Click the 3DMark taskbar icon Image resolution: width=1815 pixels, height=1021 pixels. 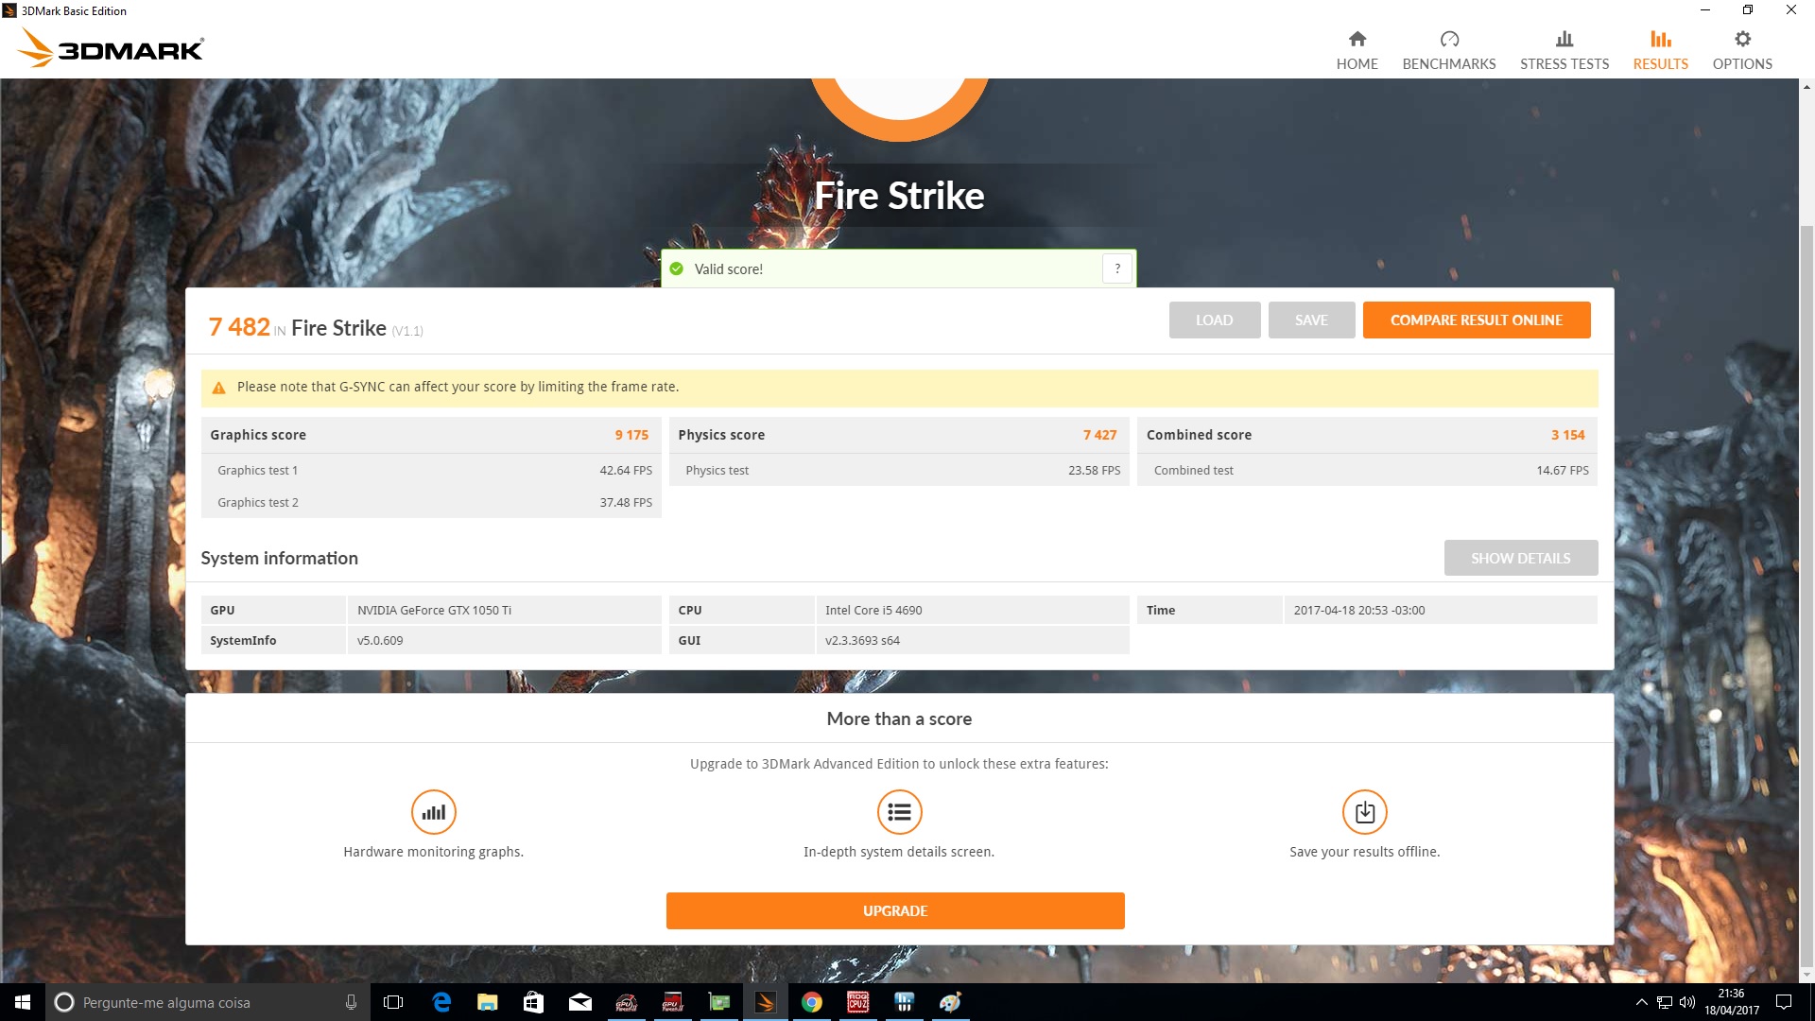click(x=766, y=1002)
